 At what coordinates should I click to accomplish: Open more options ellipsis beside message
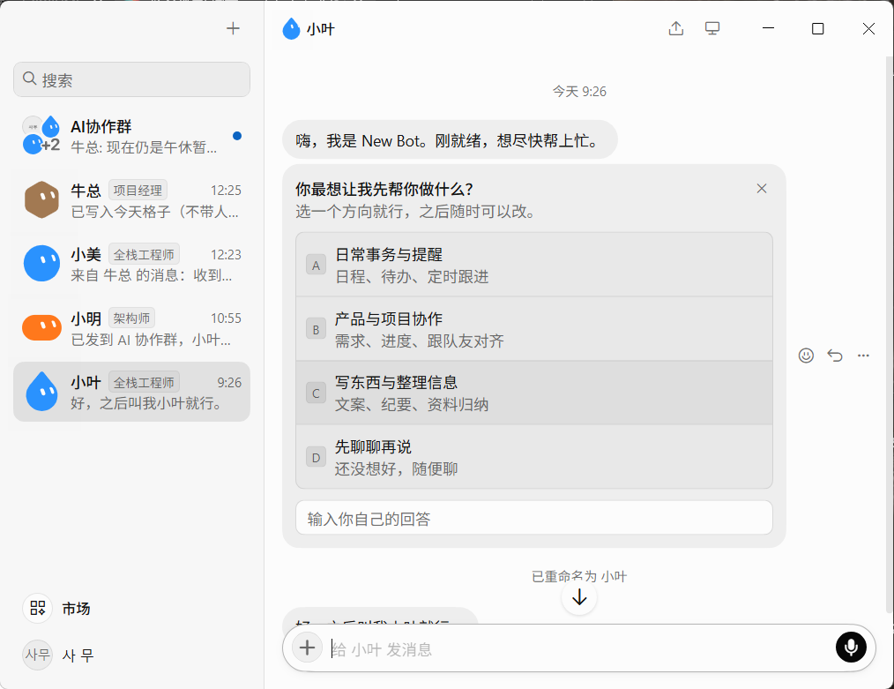(863, 356)
